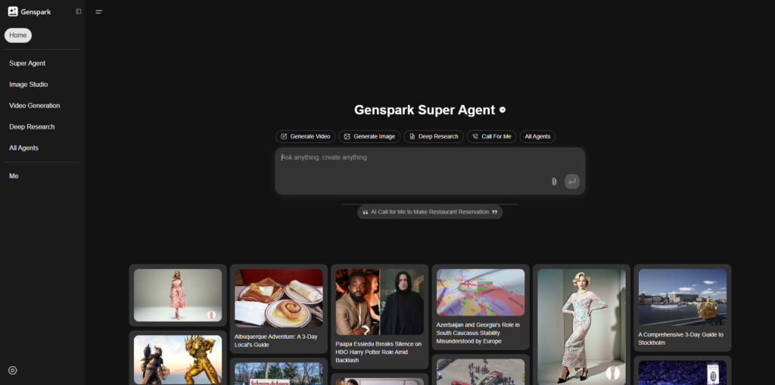Read Paapa Essiedu Breaks Silence article title

(x=378, y=352)
